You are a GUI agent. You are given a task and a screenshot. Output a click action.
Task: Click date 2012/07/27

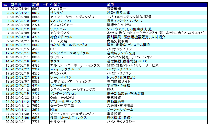(20, 69)
